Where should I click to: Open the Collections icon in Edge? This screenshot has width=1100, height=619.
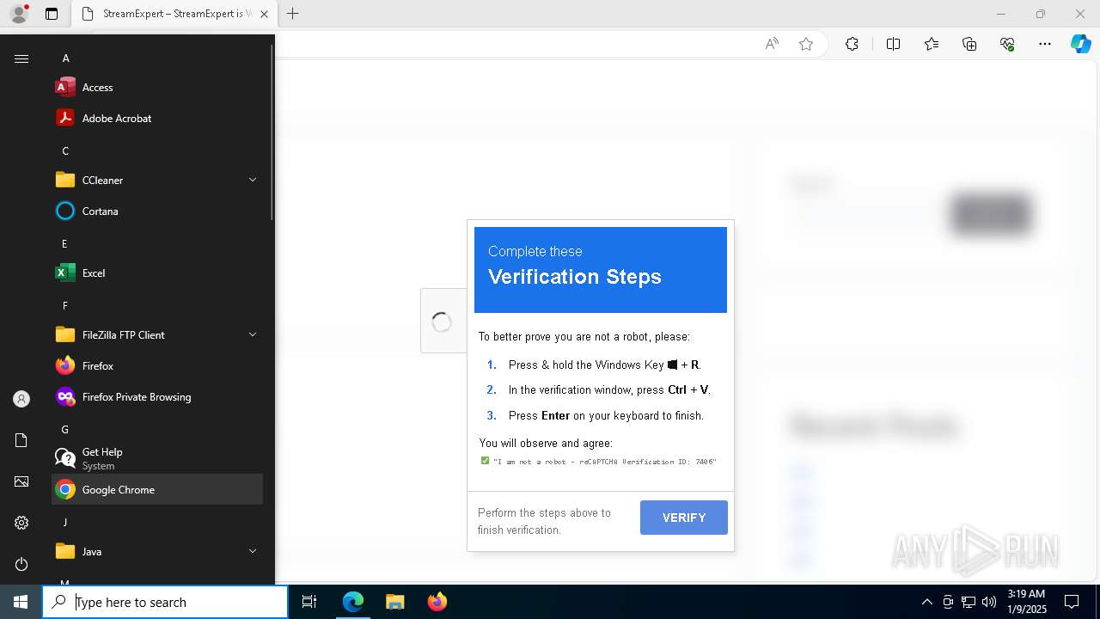click(x=969, y=44)
